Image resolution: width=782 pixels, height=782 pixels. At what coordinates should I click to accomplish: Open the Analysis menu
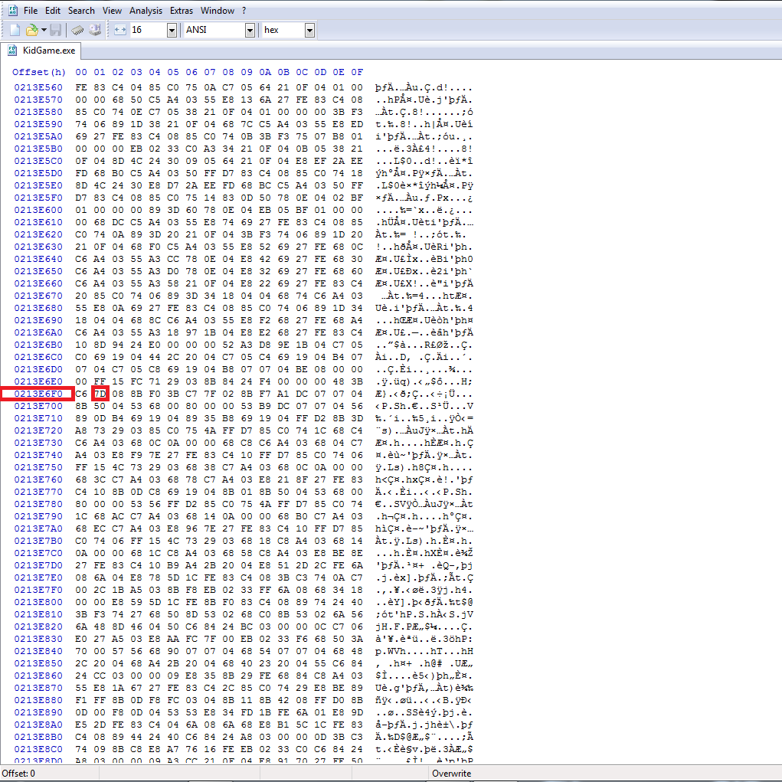[146, 11]
